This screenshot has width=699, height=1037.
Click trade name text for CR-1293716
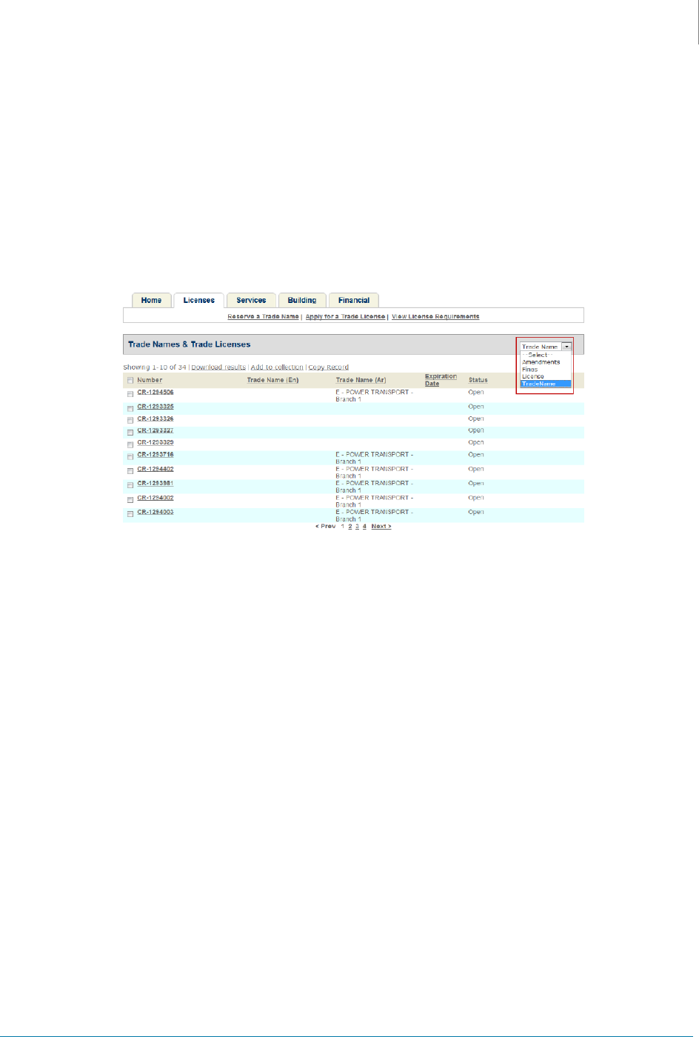pyautogui.click(x=375, y=458)
